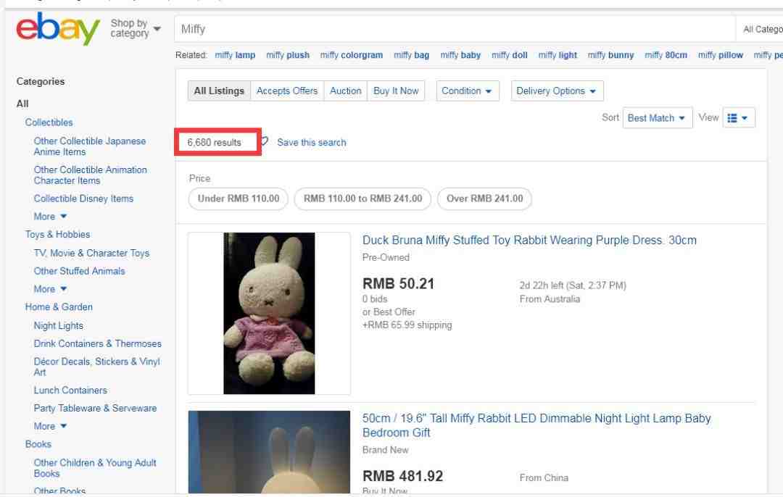Click the heart icon to save search
Viewport: 783px width, 497px height.
point(265,142)
